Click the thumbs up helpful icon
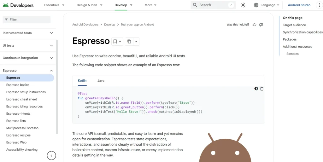Viewport: 323px width, 162px height. tap(255, 25)
